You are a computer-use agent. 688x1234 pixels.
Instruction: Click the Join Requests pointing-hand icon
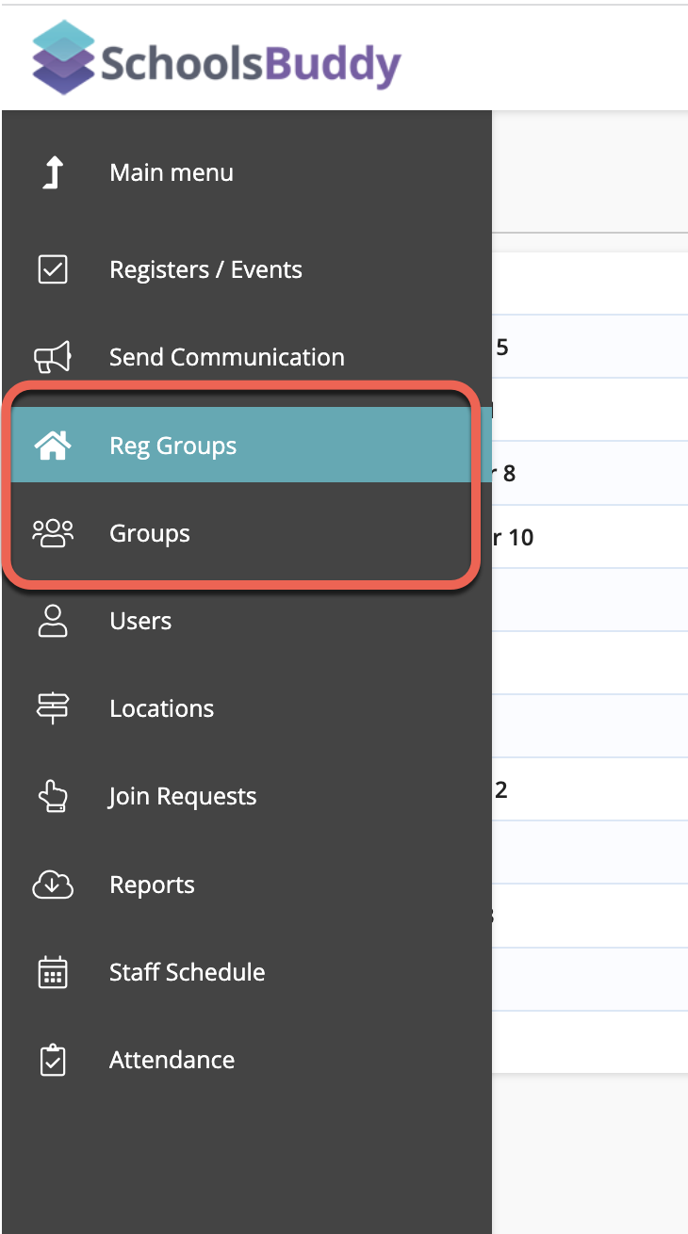click(53, 797)
